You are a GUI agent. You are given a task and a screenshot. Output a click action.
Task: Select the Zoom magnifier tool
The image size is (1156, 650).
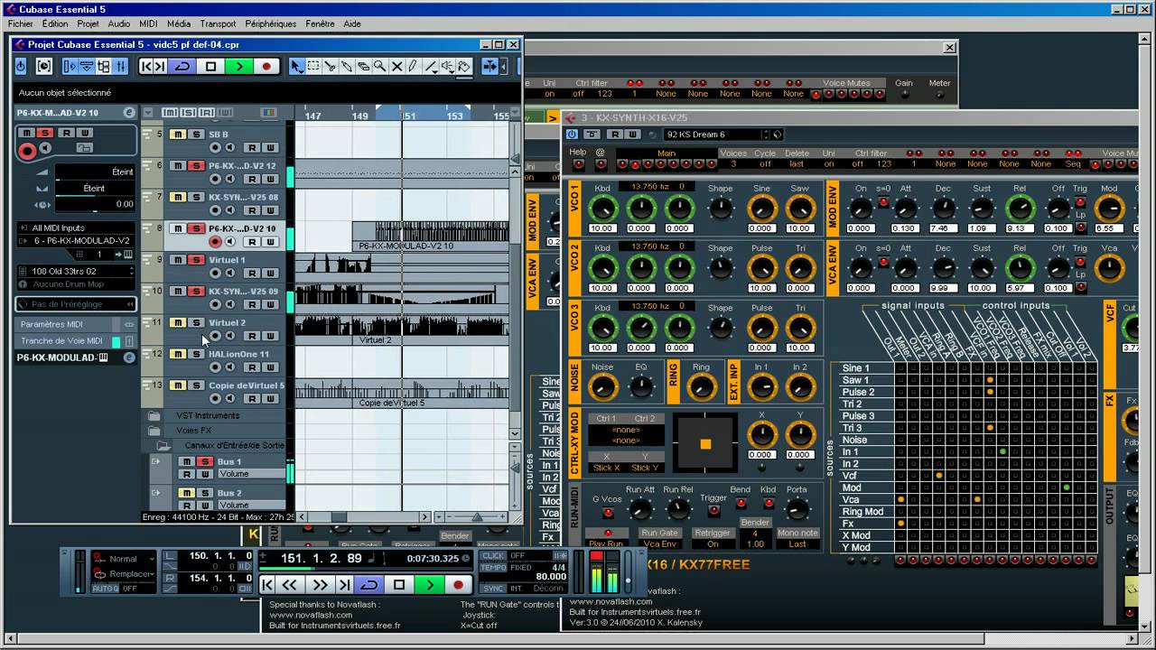click(x=380, y=66)
